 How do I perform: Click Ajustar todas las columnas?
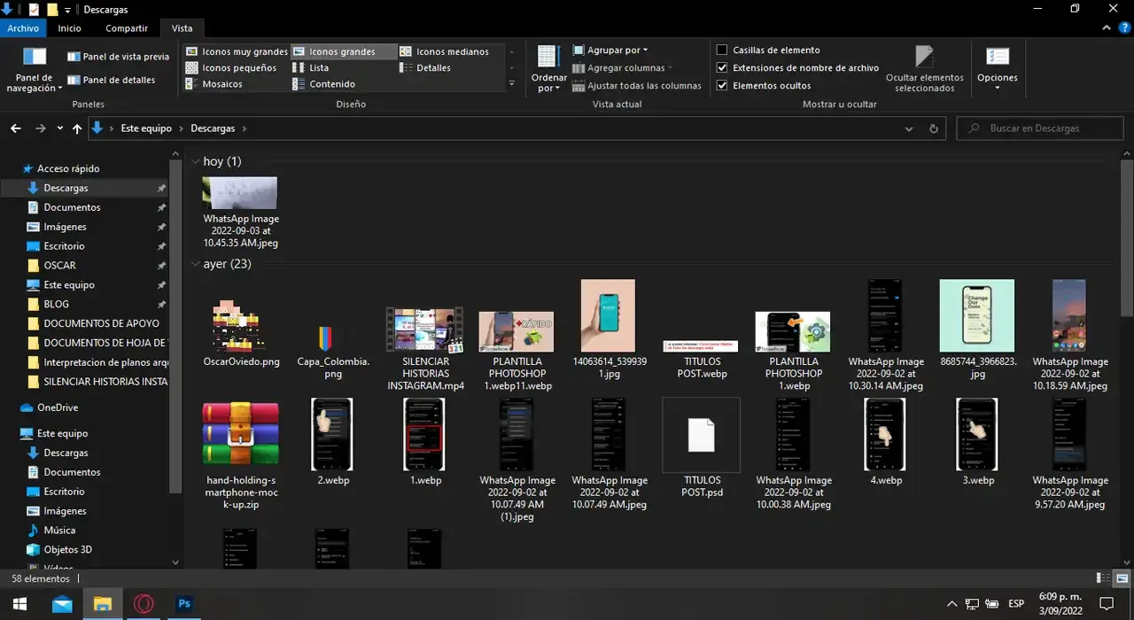click(637, 86)
